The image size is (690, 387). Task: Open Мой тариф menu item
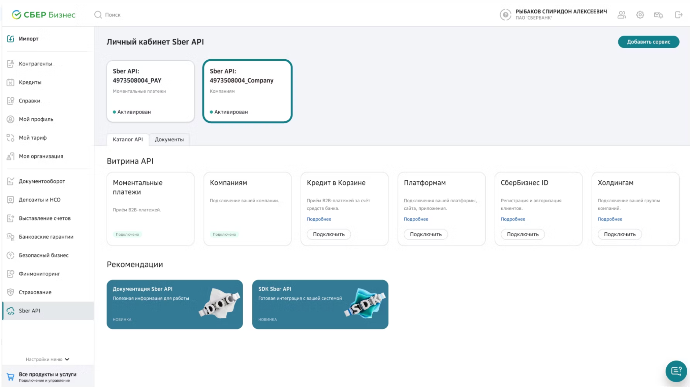(48, 138)
